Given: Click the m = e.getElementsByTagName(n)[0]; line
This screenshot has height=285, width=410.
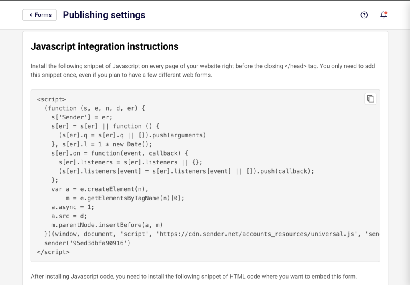Looking at the screenshot, I should tap(125, 198).
